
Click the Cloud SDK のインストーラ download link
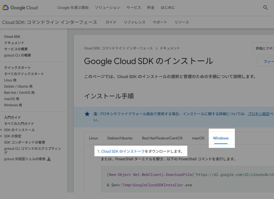click(123, 151)
